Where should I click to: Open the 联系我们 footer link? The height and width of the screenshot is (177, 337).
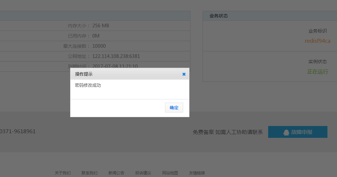90,173
